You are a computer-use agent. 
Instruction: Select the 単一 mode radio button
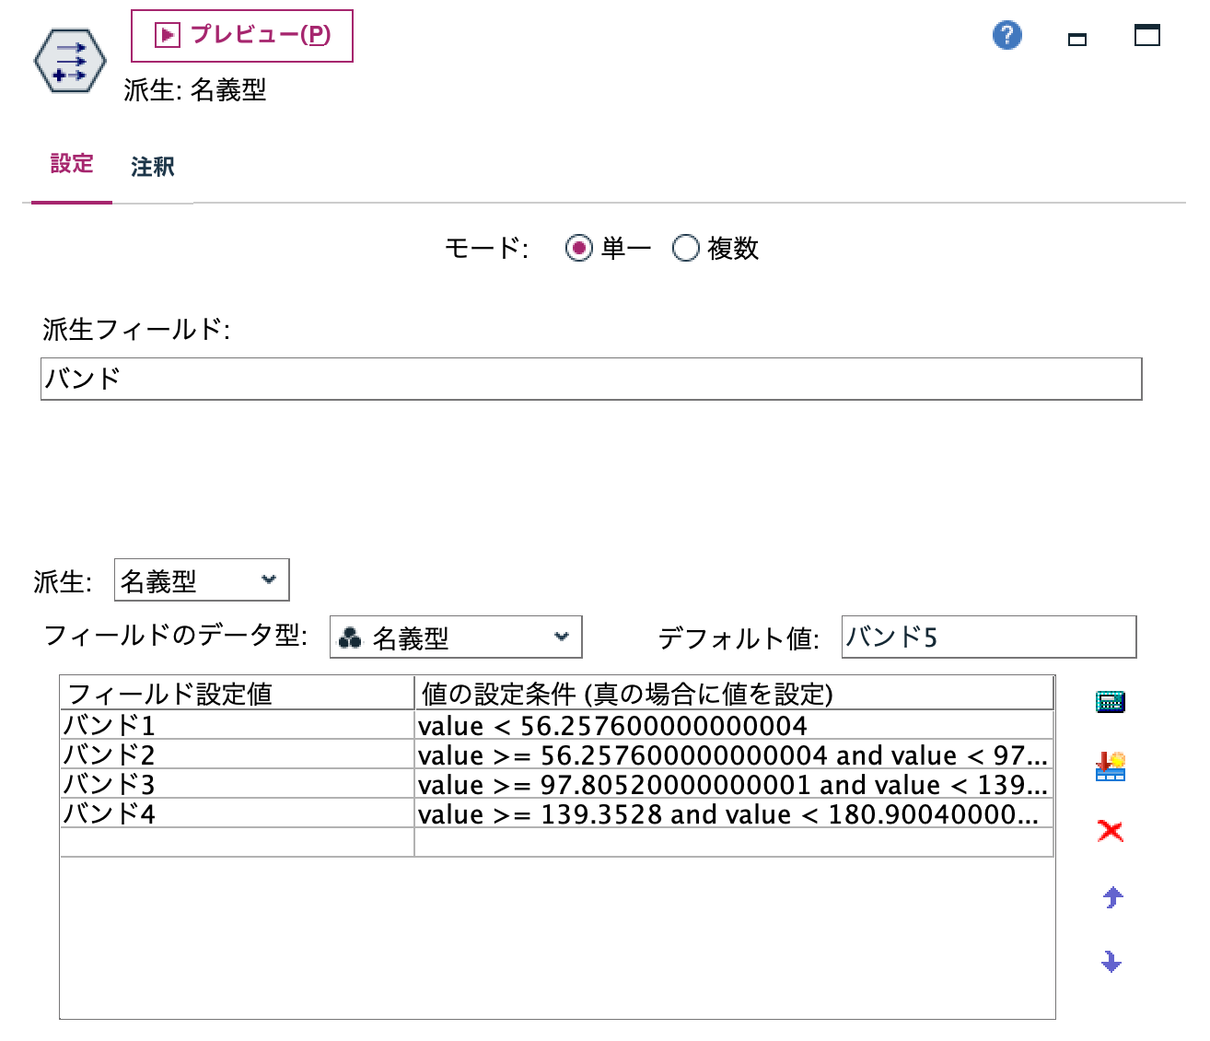pyautogui.click(x=579, y=248)
